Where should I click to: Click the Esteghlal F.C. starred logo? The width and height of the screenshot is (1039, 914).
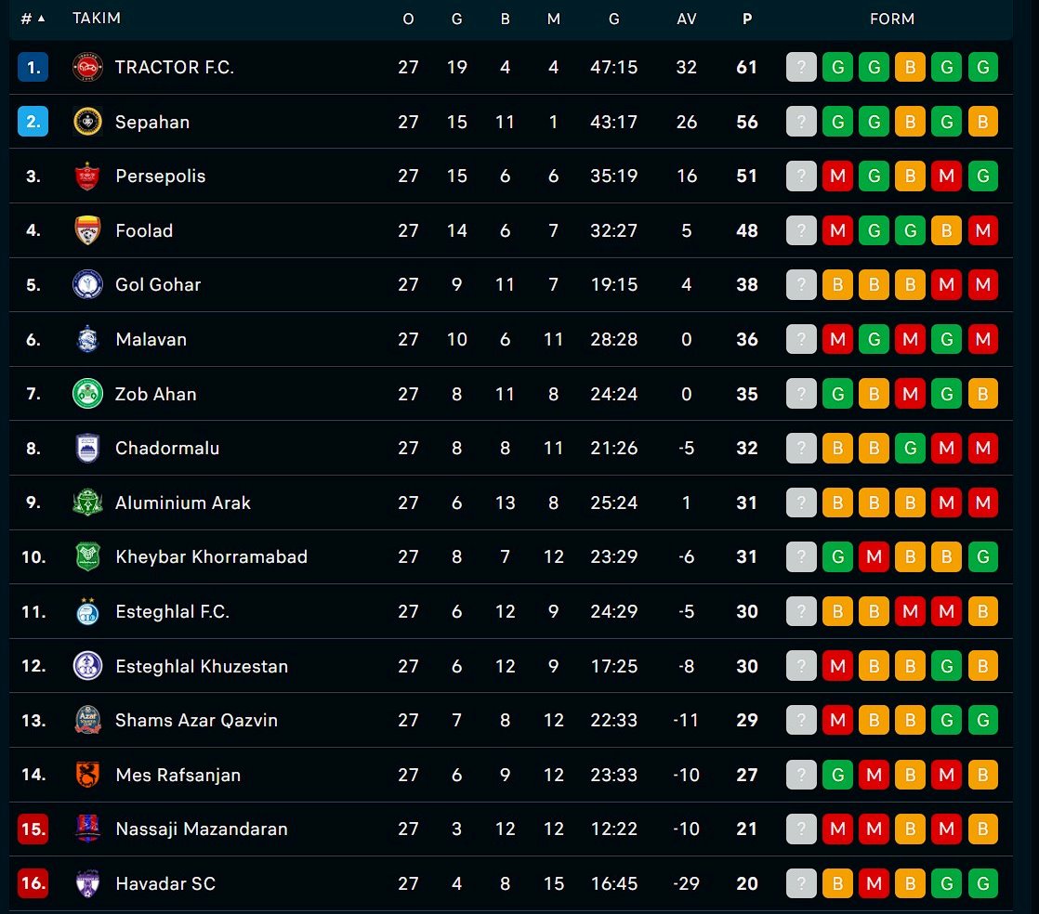point(87,611)
